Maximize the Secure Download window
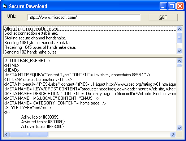 [x=172, y=6]
